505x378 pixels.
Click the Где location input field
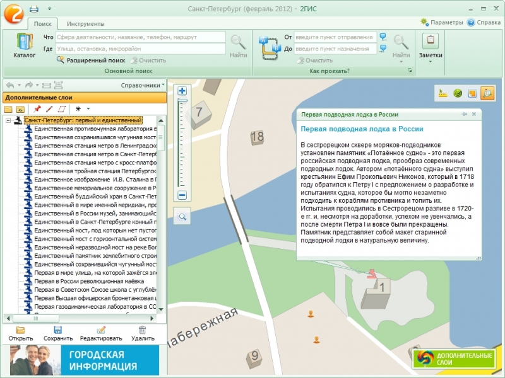(x=140, y=49)
